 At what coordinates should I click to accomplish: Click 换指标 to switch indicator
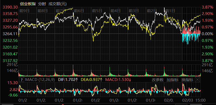click(x=187, y=80)
